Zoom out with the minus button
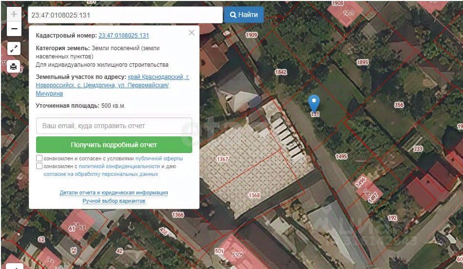463x269 pixels. pyautogui.click(x=14, y=29)
